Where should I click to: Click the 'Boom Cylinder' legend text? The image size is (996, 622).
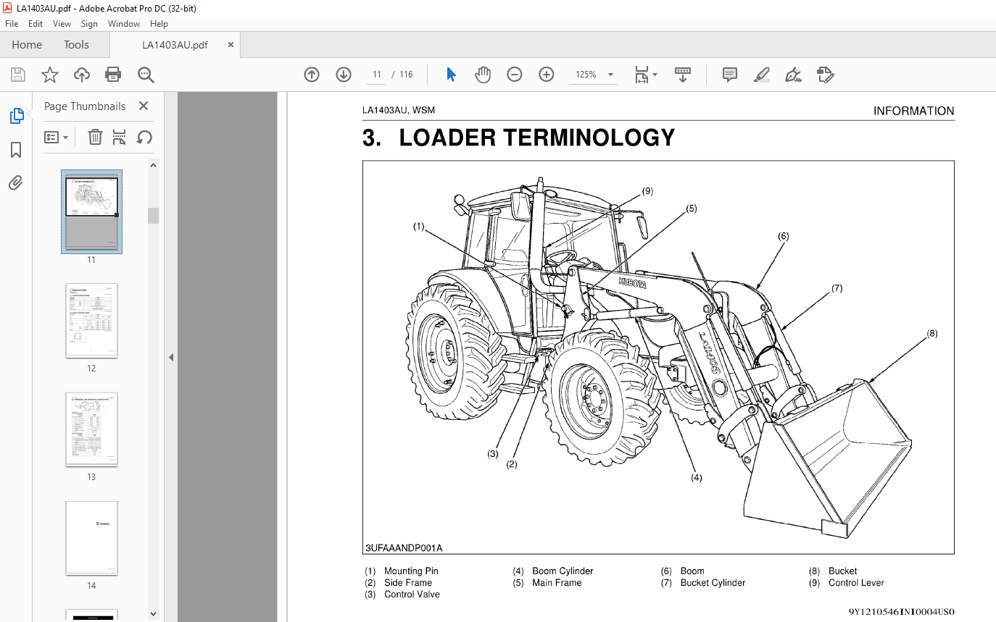coord(563,571)
